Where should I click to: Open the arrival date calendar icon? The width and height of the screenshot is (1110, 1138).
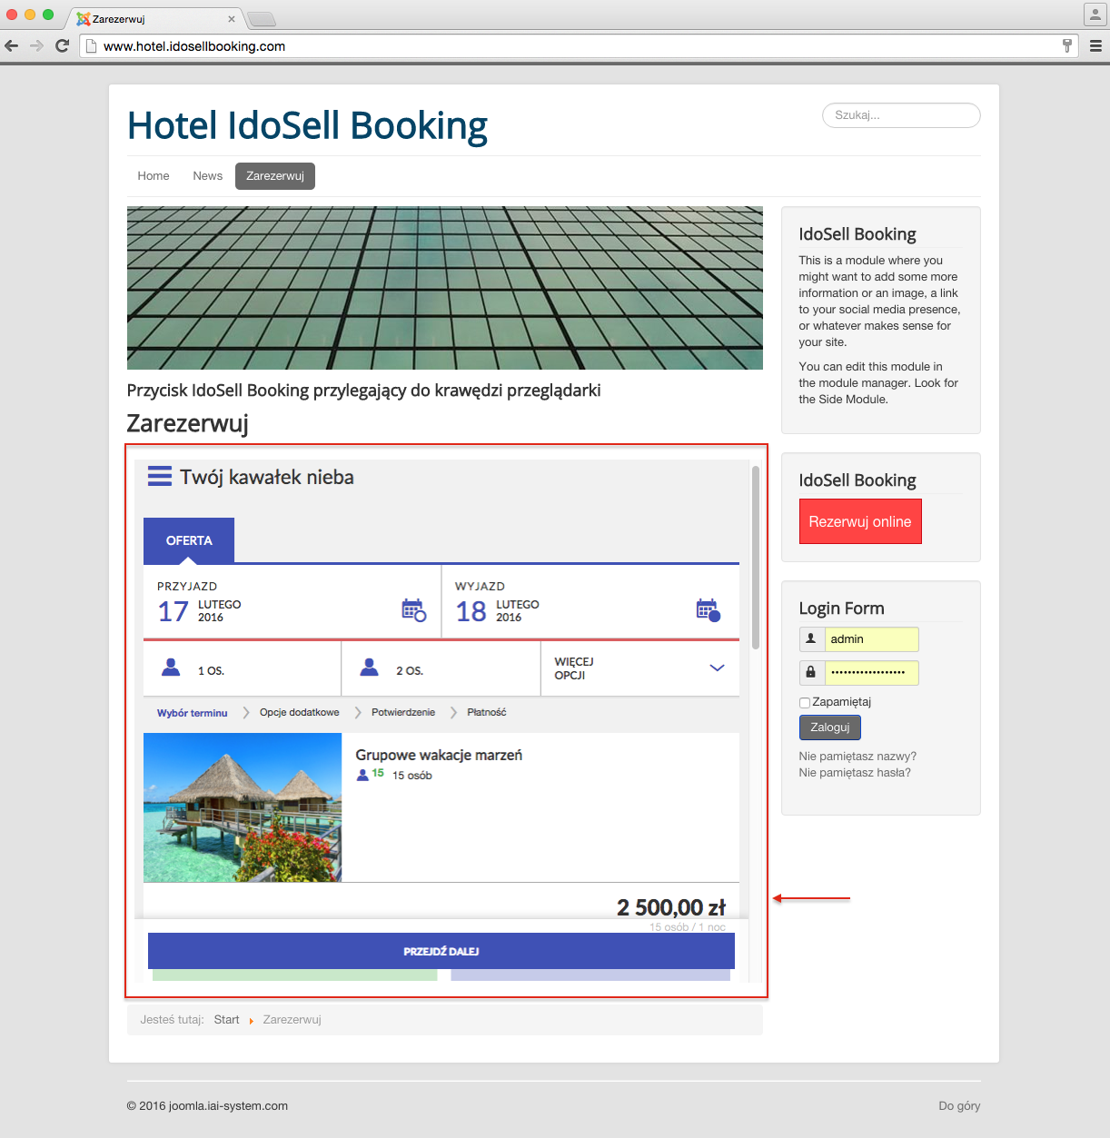[x=414, y=609]
